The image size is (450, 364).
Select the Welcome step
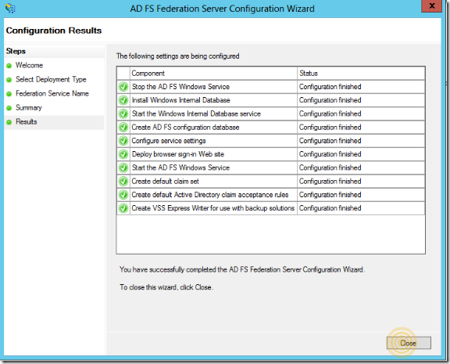pyautogui.click(x=29, y=65)
